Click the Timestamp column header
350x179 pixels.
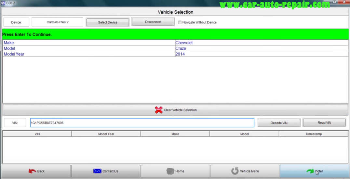tap(313, 134)
